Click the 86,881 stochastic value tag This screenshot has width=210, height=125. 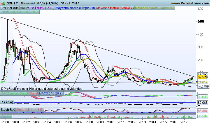pos(202,111)
